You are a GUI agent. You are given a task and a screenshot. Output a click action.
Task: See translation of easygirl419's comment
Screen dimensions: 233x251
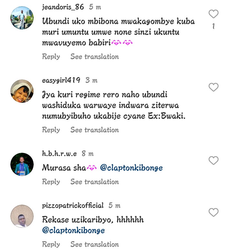coord(94,130)
